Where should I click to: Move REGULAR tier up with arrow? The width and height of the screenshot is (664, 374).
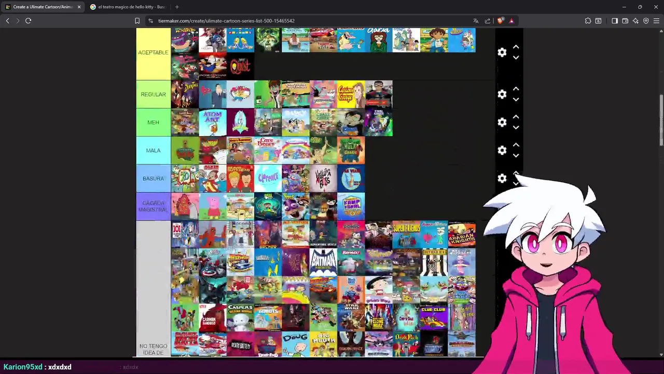(x=516, y=89)
